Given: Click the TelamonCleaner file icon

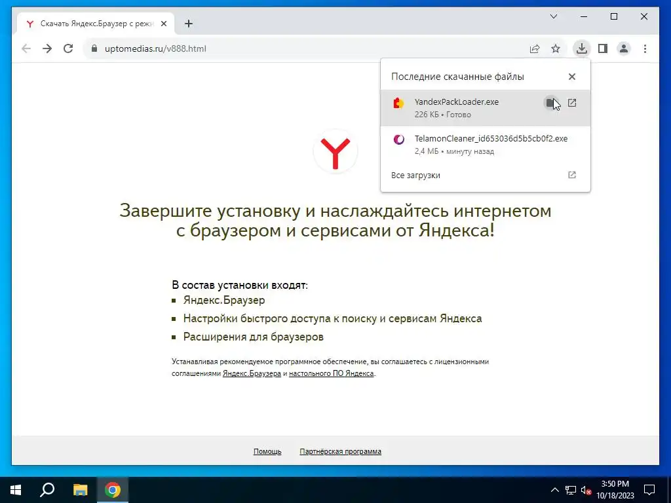Looking at the screenshot, I should (399, 140).
